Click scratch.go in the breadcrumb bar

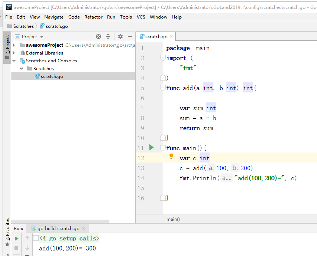tap(57, 26)
